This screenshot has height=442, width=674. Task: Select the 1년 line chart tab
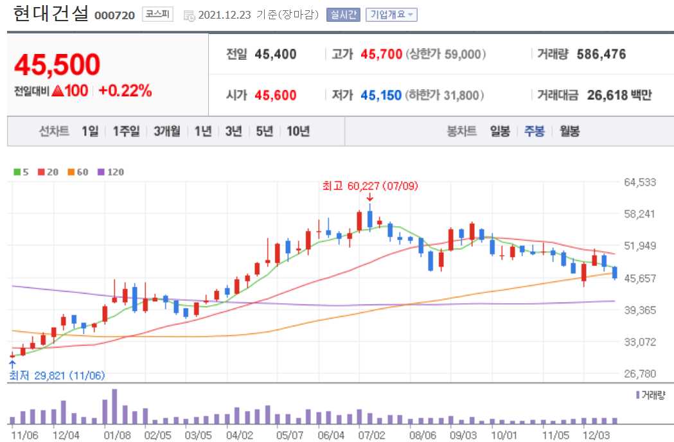pyautogui.click(x=203, y=130)
